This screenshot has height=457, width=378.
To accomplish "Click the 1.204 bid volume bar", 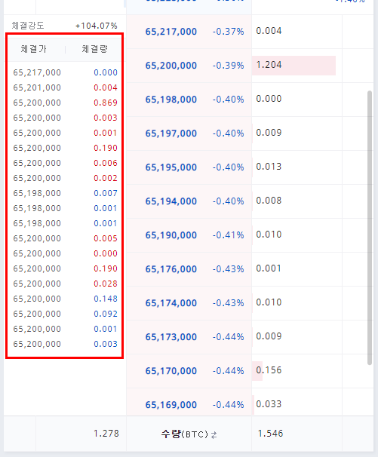I will (293, 66).
